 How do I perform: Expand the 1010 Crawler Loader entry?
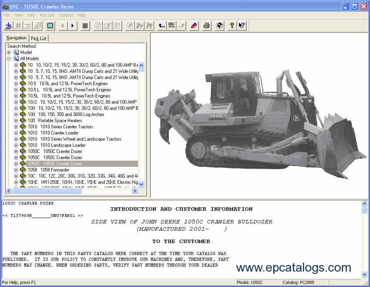point(16,133)
